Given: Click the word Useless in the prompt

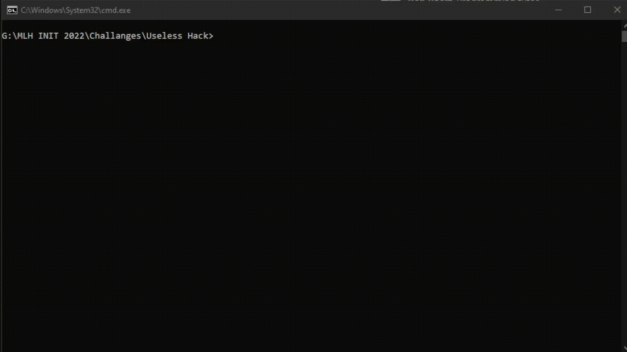Looking at the screenshot, I should 164,36.
